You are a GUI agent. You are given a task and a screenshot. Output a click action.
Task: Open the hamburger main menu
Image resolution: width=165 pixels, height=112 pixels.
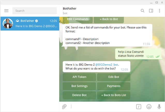[6, 11]
